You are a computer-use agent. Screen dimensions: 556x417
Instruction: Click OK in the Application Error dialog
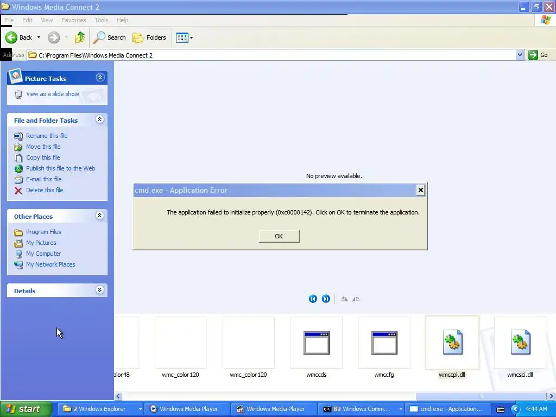pos(279,236)
